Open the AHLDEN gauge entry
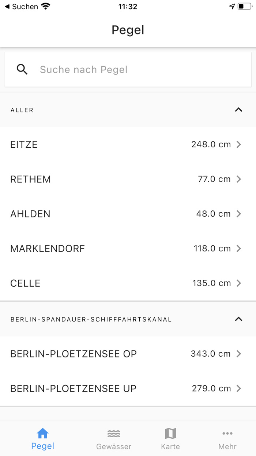 coord(128,214)
